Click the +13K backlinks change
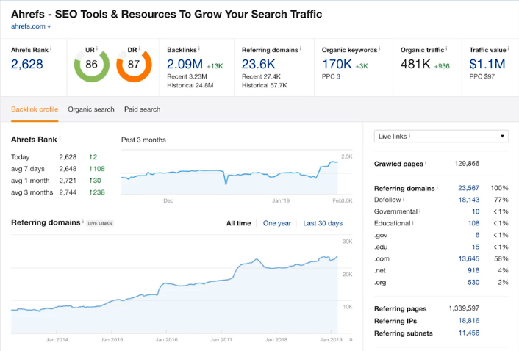 [x=215, y=66]
